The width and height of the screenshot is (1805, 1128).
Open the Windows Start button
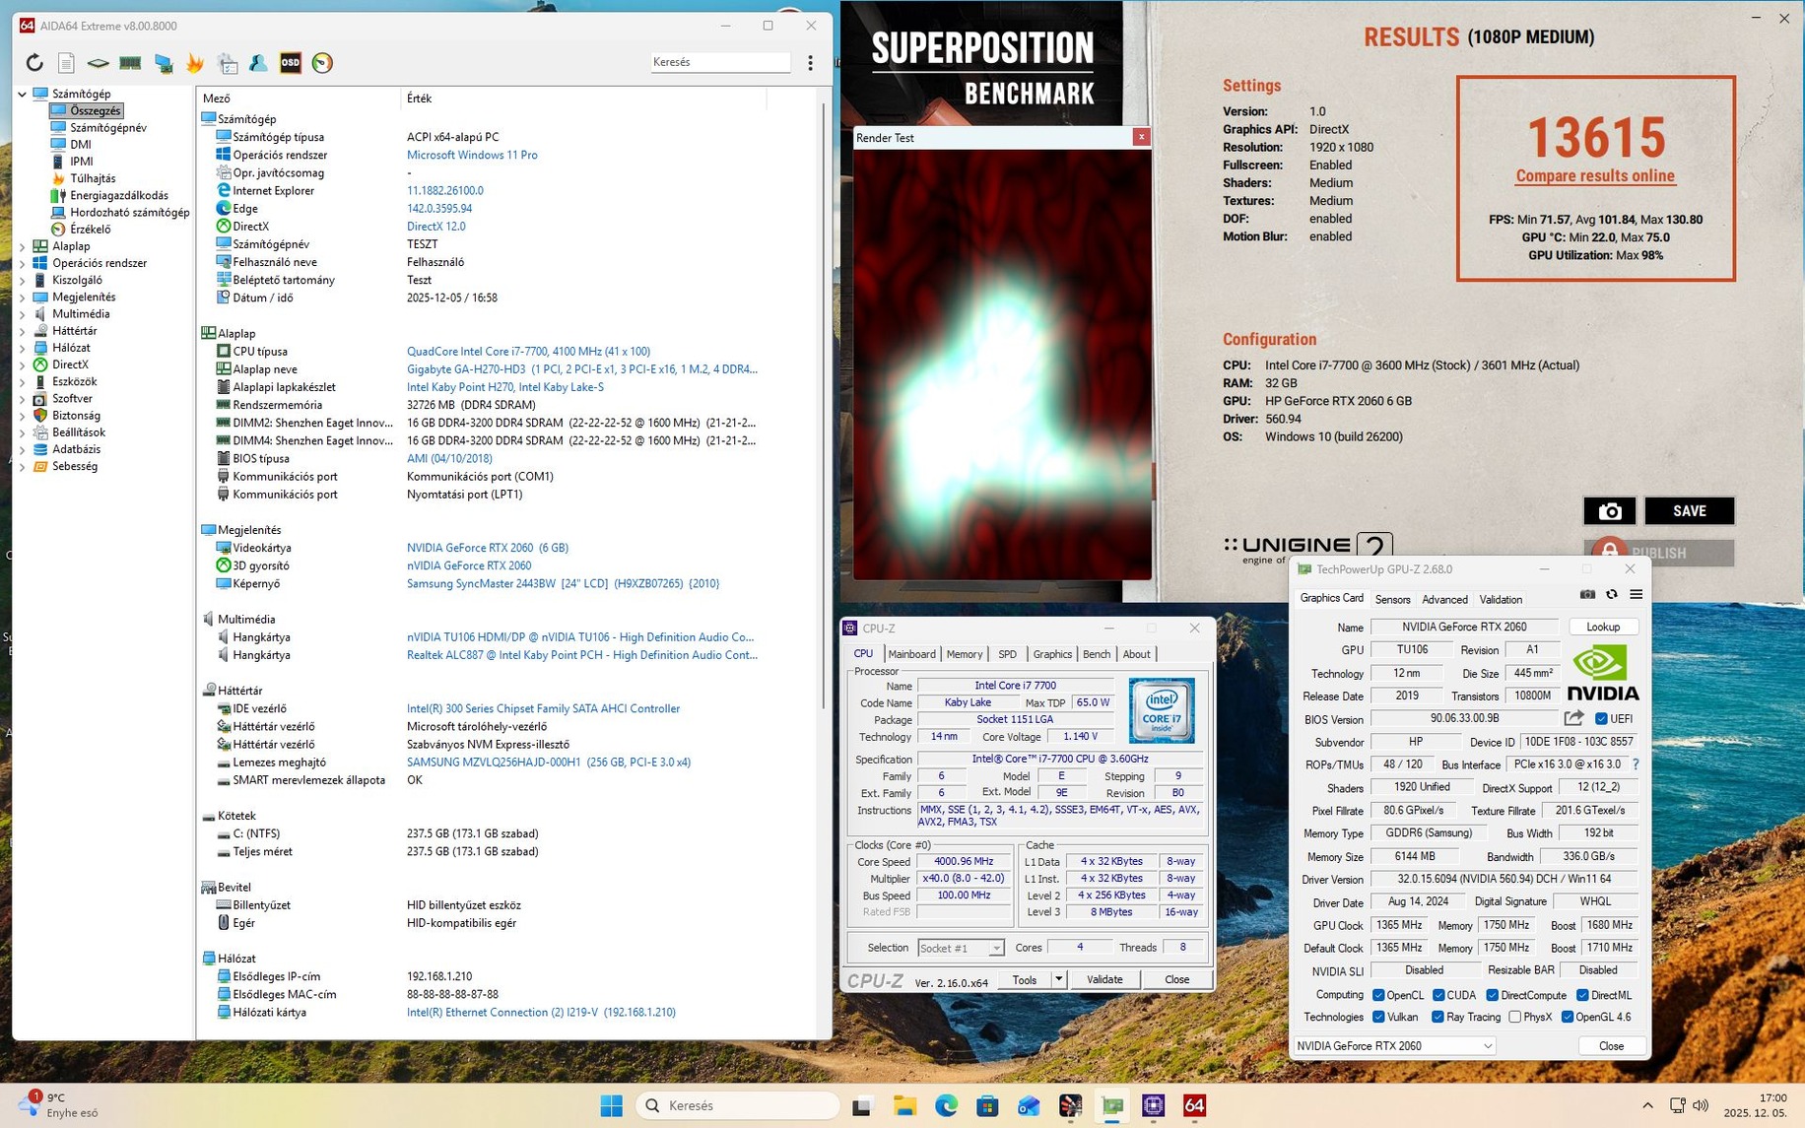click(611, 1105)
